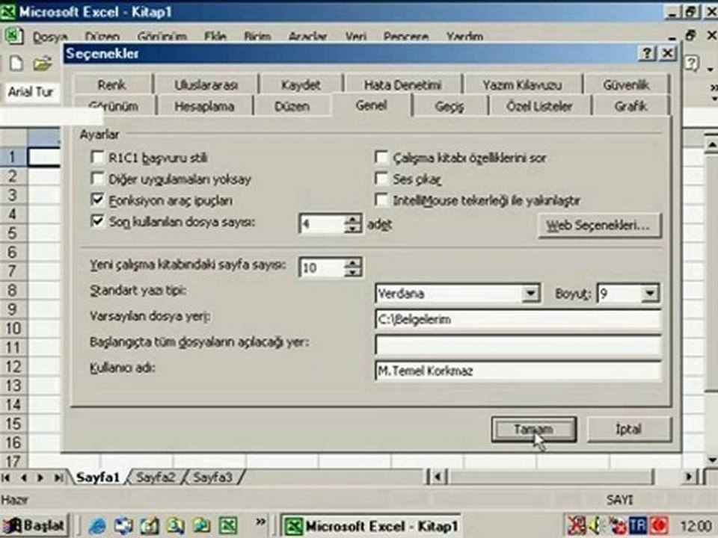Click the first red tray icon

click(x=576, y=525)
